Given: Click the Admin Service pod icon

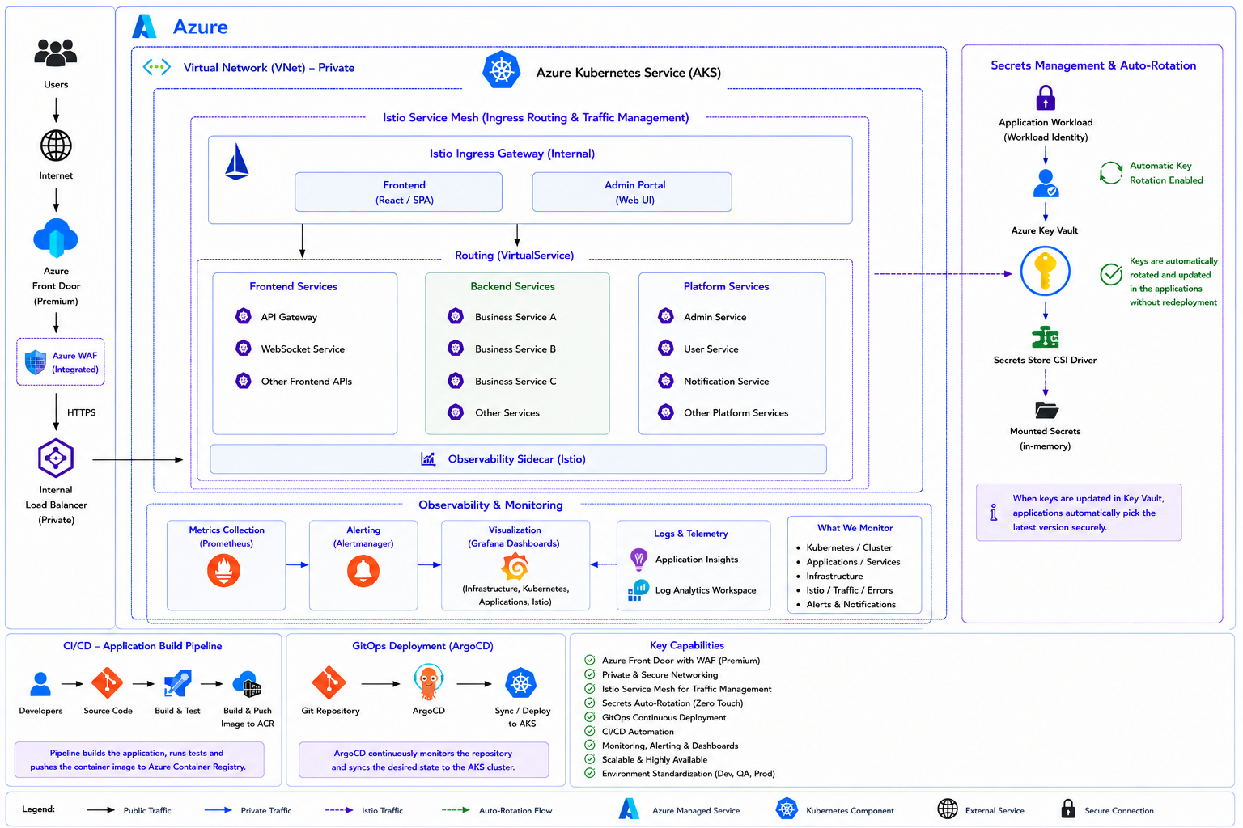Looking at the screenshot, I should pyautogui.click(x=666, y=316).
